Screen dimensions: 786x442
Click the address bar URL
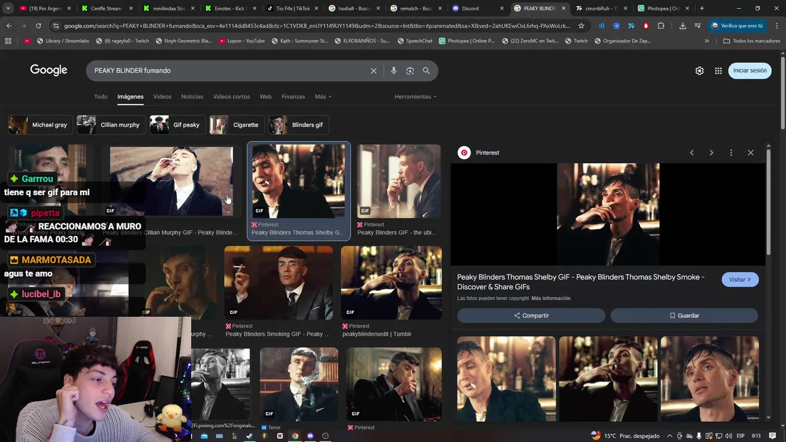tap(316, 26)
